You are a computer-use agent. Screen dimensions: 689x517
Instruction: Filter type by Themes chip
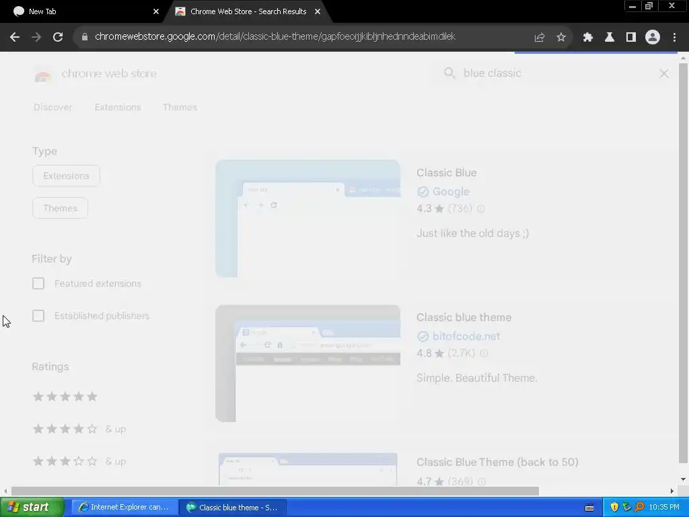pos(60,209)
